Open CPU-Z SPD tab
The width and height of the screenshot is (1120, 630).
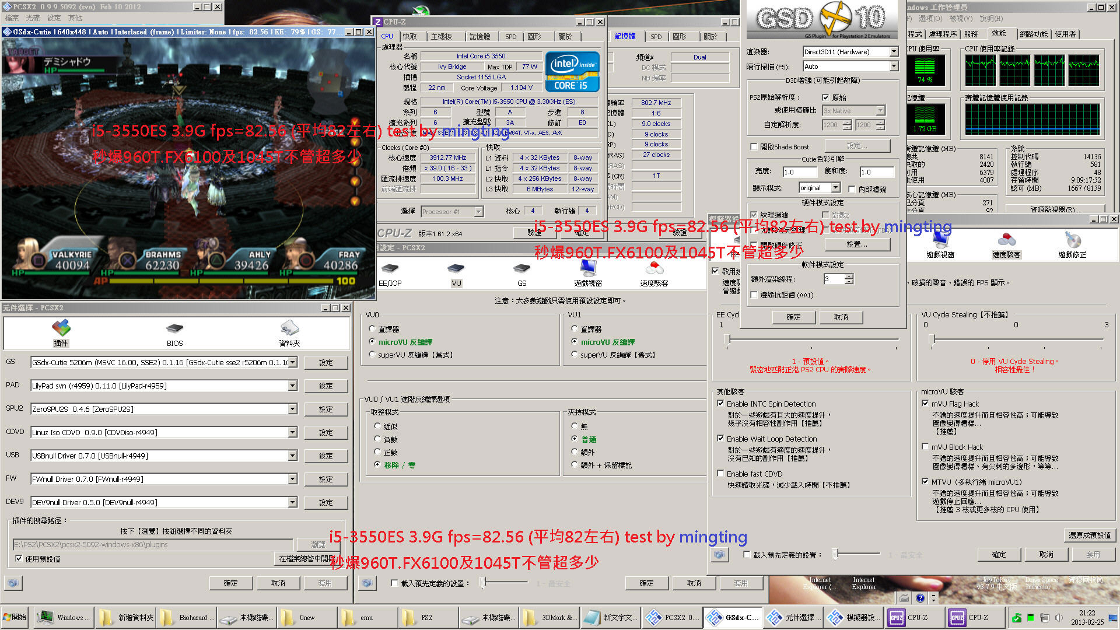(510, 36)
